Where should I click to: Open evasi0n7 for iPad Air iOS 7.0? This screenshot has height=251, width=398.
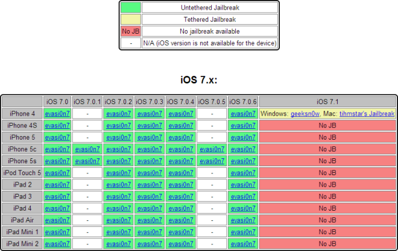pyautogui.click(x=57, y=220)
